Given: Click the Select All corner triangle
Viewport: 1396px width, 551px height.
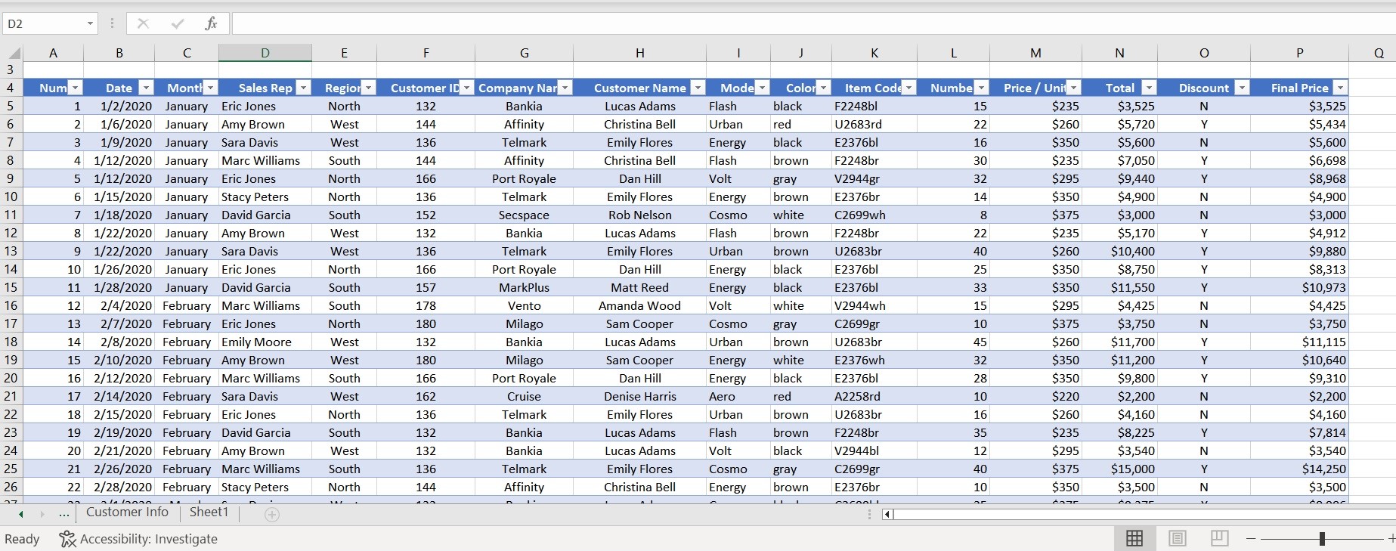Looking at the screenshot, I should [14, 53].
